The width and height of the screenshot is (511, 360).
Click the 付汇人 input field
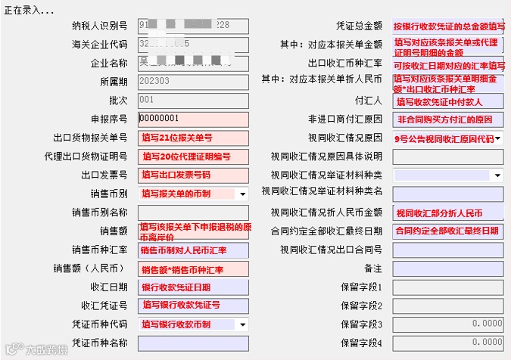448,101
